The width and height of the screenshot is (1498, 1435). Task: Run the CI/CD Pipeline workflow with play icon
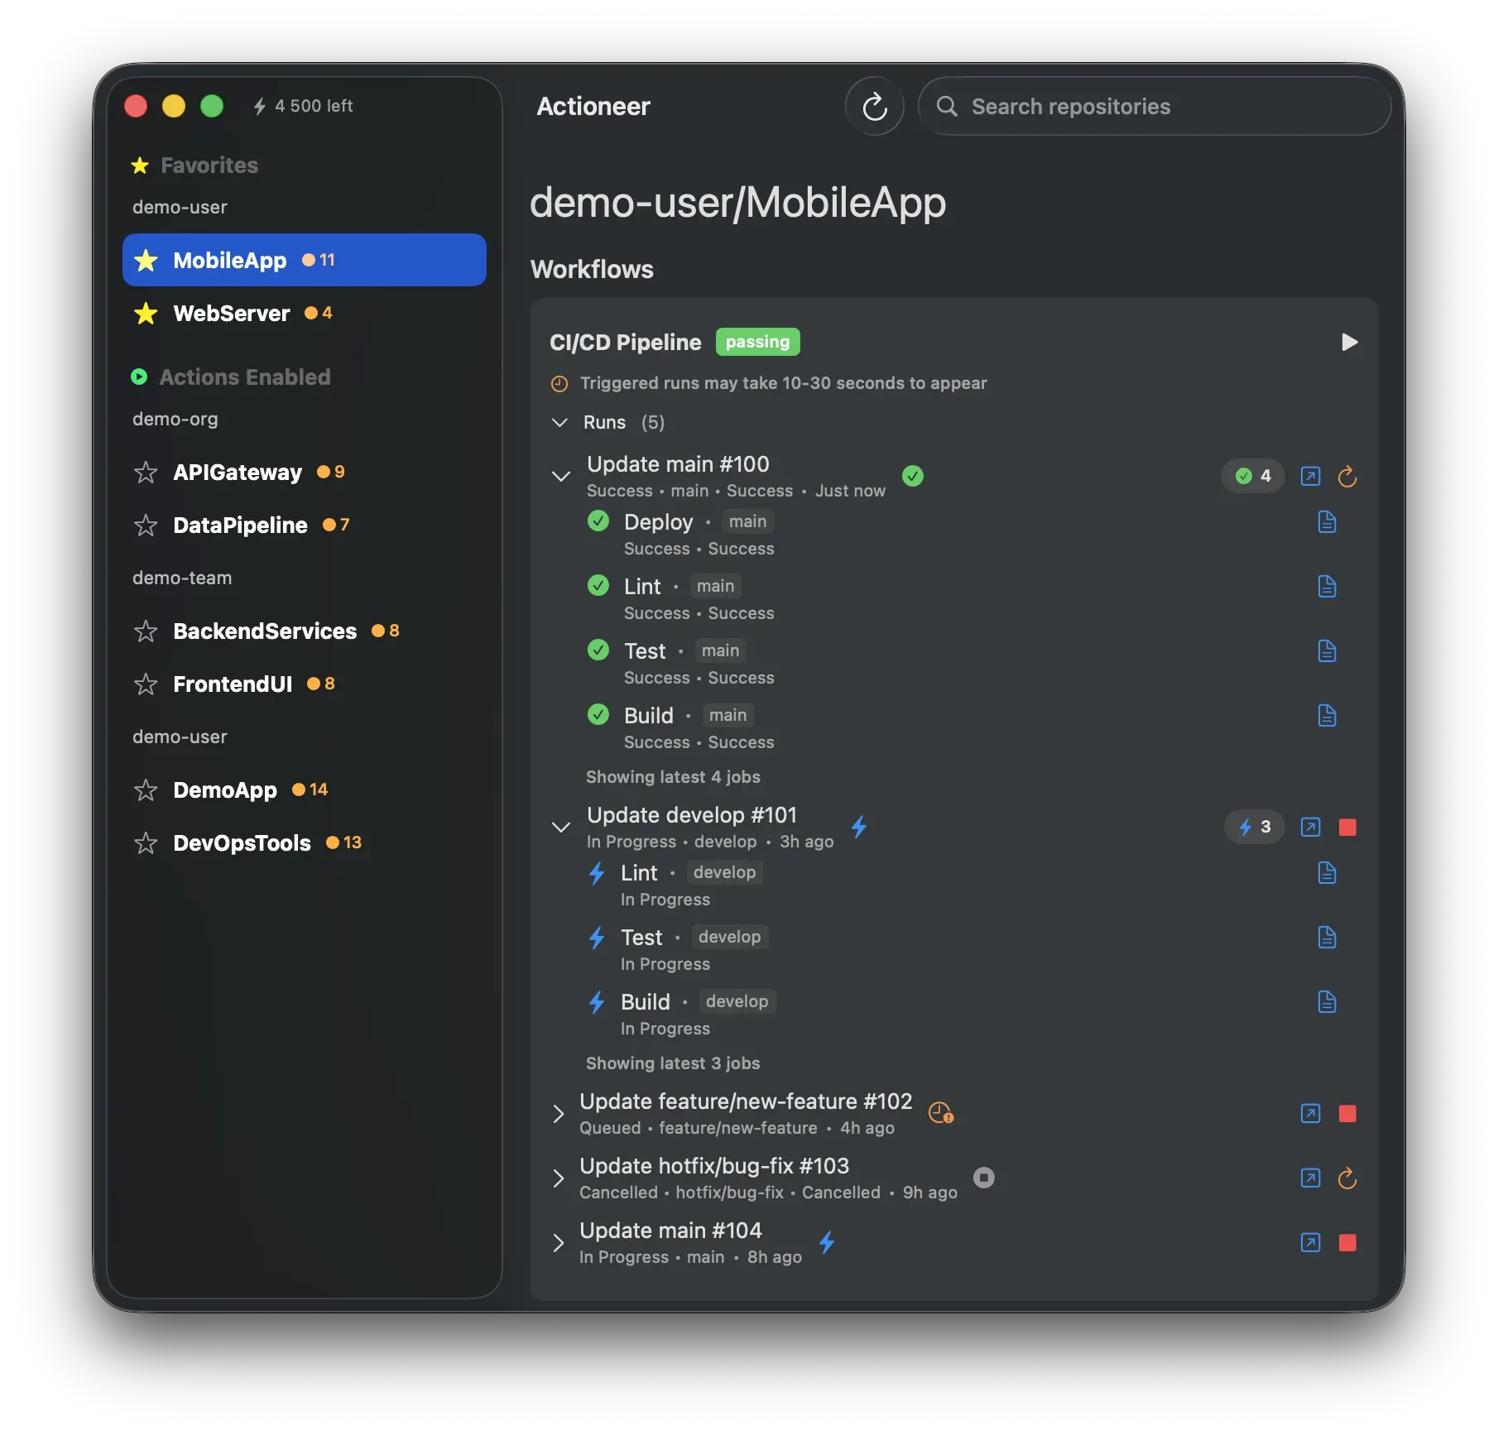coord(1349,342)
